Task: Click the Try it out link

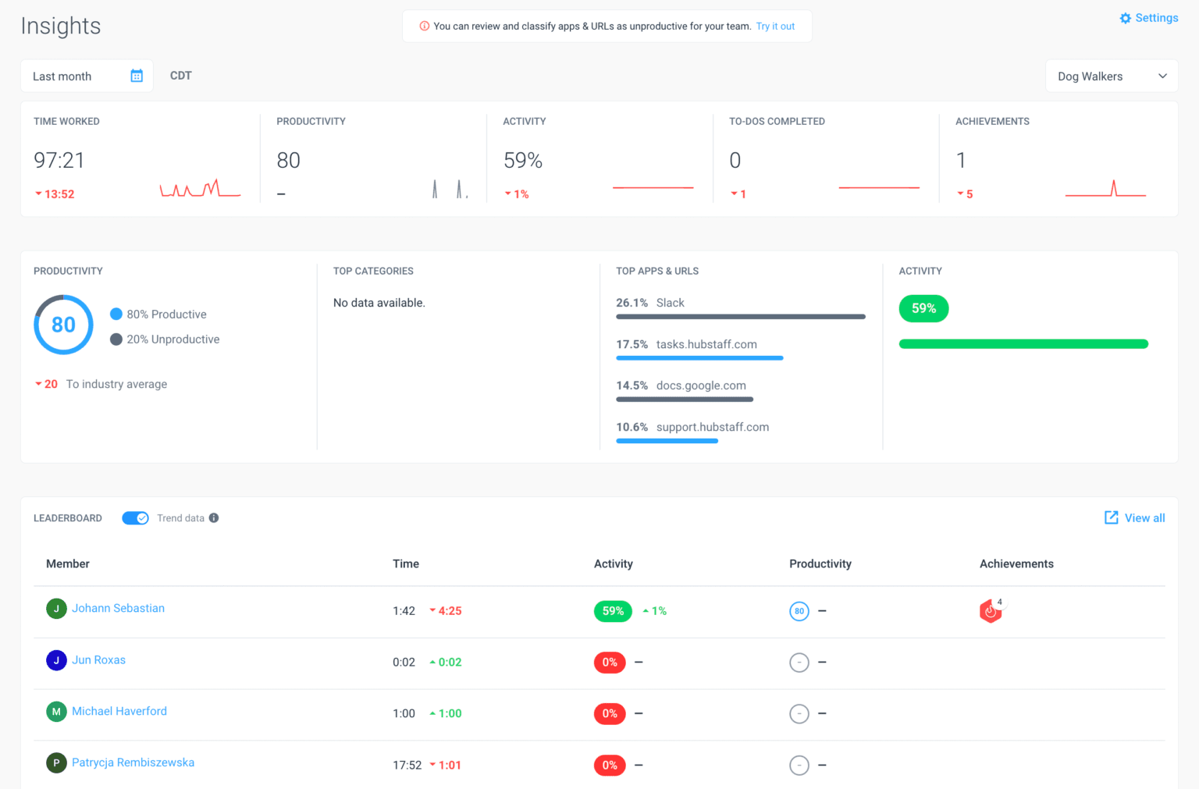Action: [775, 26]
